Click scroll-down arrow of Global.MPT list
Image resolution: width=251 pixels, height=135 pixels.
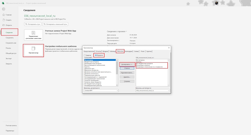pos(117,85)
